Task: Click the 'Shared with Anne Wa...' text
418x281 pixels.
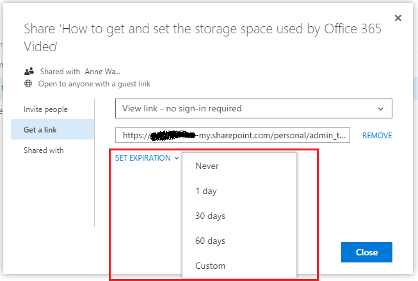Action: (x=80, y=72)
